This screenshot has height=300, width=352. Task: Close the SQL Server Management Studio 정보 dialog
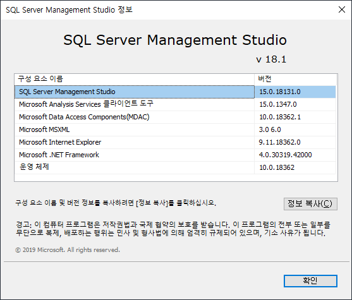pos(342,9)
